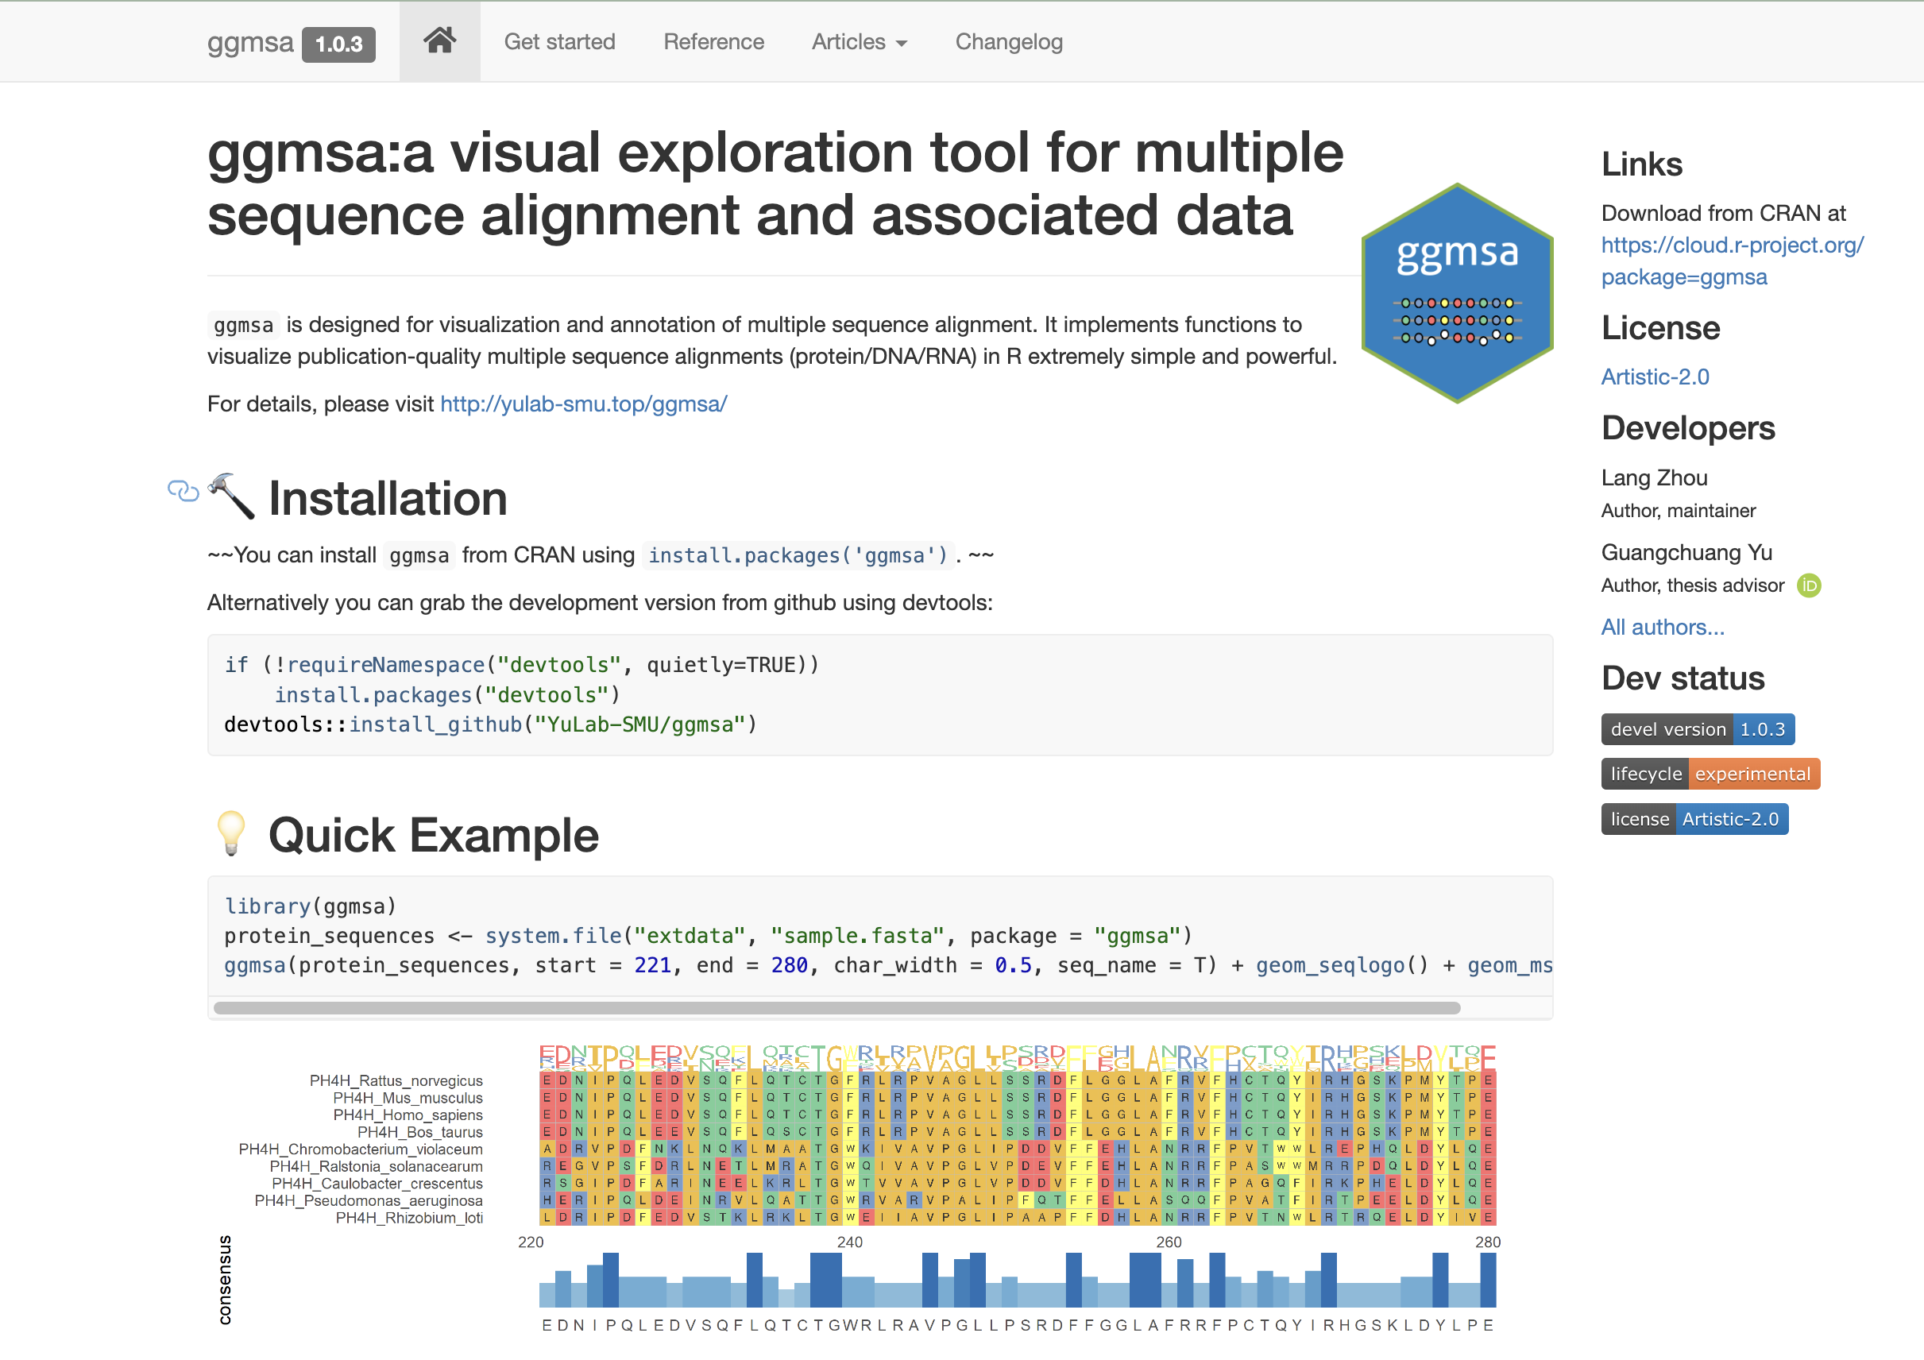Open the Reference tab
Viewport: 1924px width, 1360px height.
click(713, 42)
